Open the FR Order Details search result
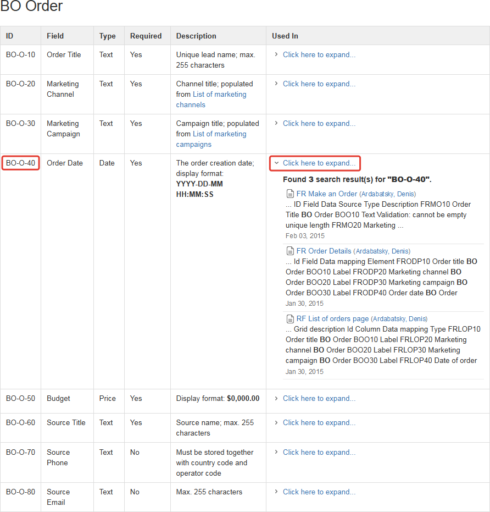Viewport: 490px width, 512px height. coord(324,251)
